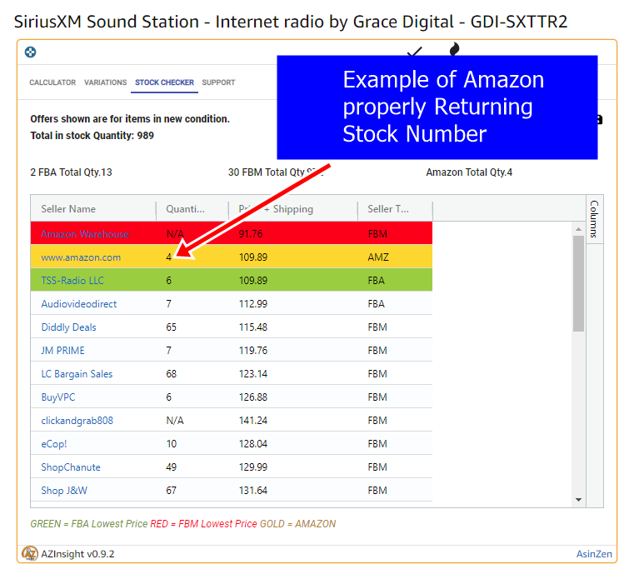Click quantity 6 in the TSS-Radio LLC row
The image size is (629, 564).
169,281
